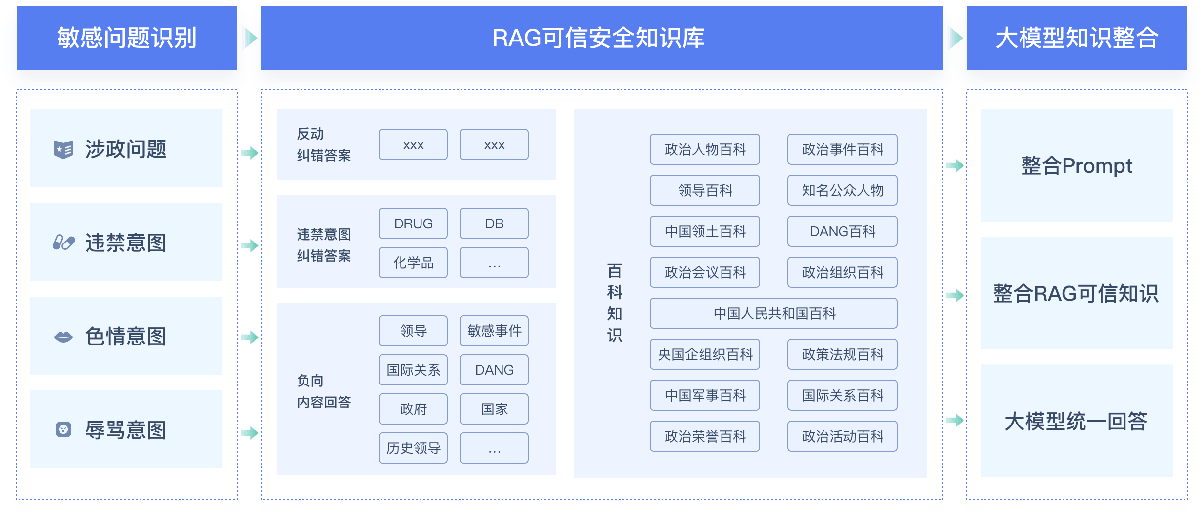Image resolution: width=1204 pixels, height=526 pixels.
Task: Pick the 历史领导 tag
Action: pyautogui.click(x=413, y=448)
